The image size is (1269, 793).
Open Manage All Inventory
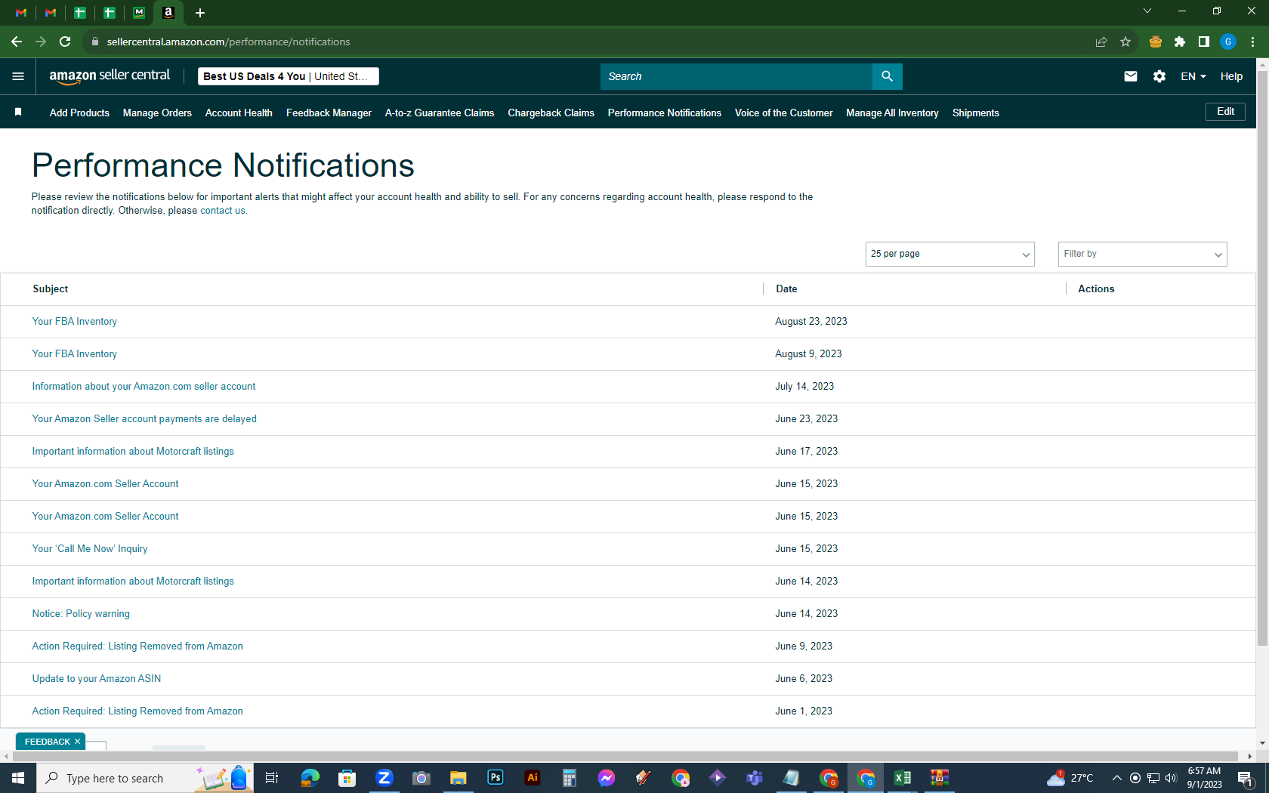click(x=892, y=113)
